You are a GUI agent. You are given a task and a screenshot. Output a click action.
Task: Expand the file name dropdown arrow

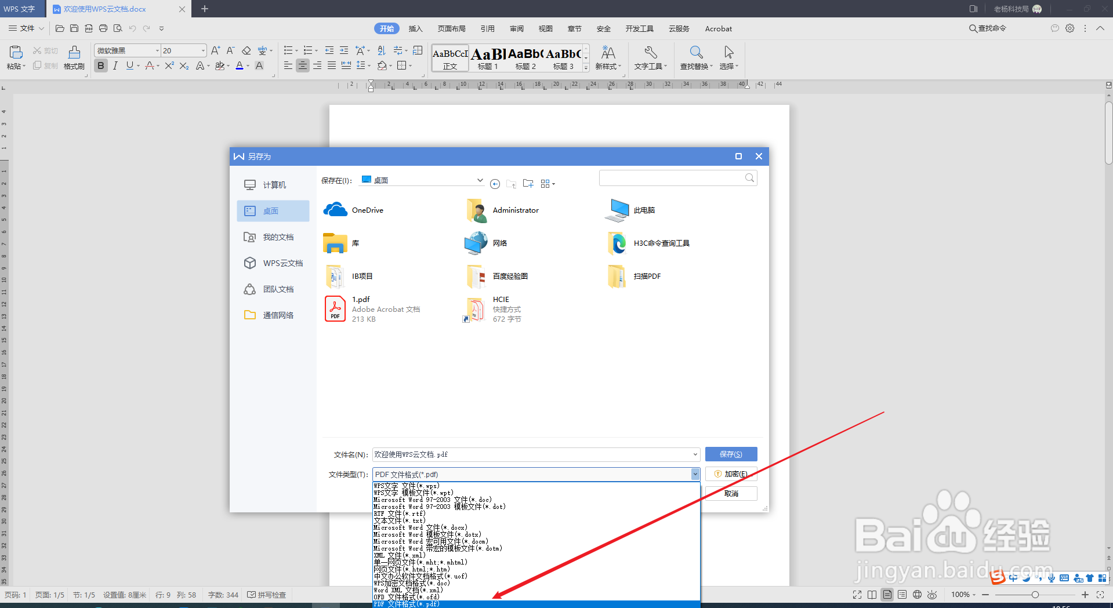[x=695, y=454]
